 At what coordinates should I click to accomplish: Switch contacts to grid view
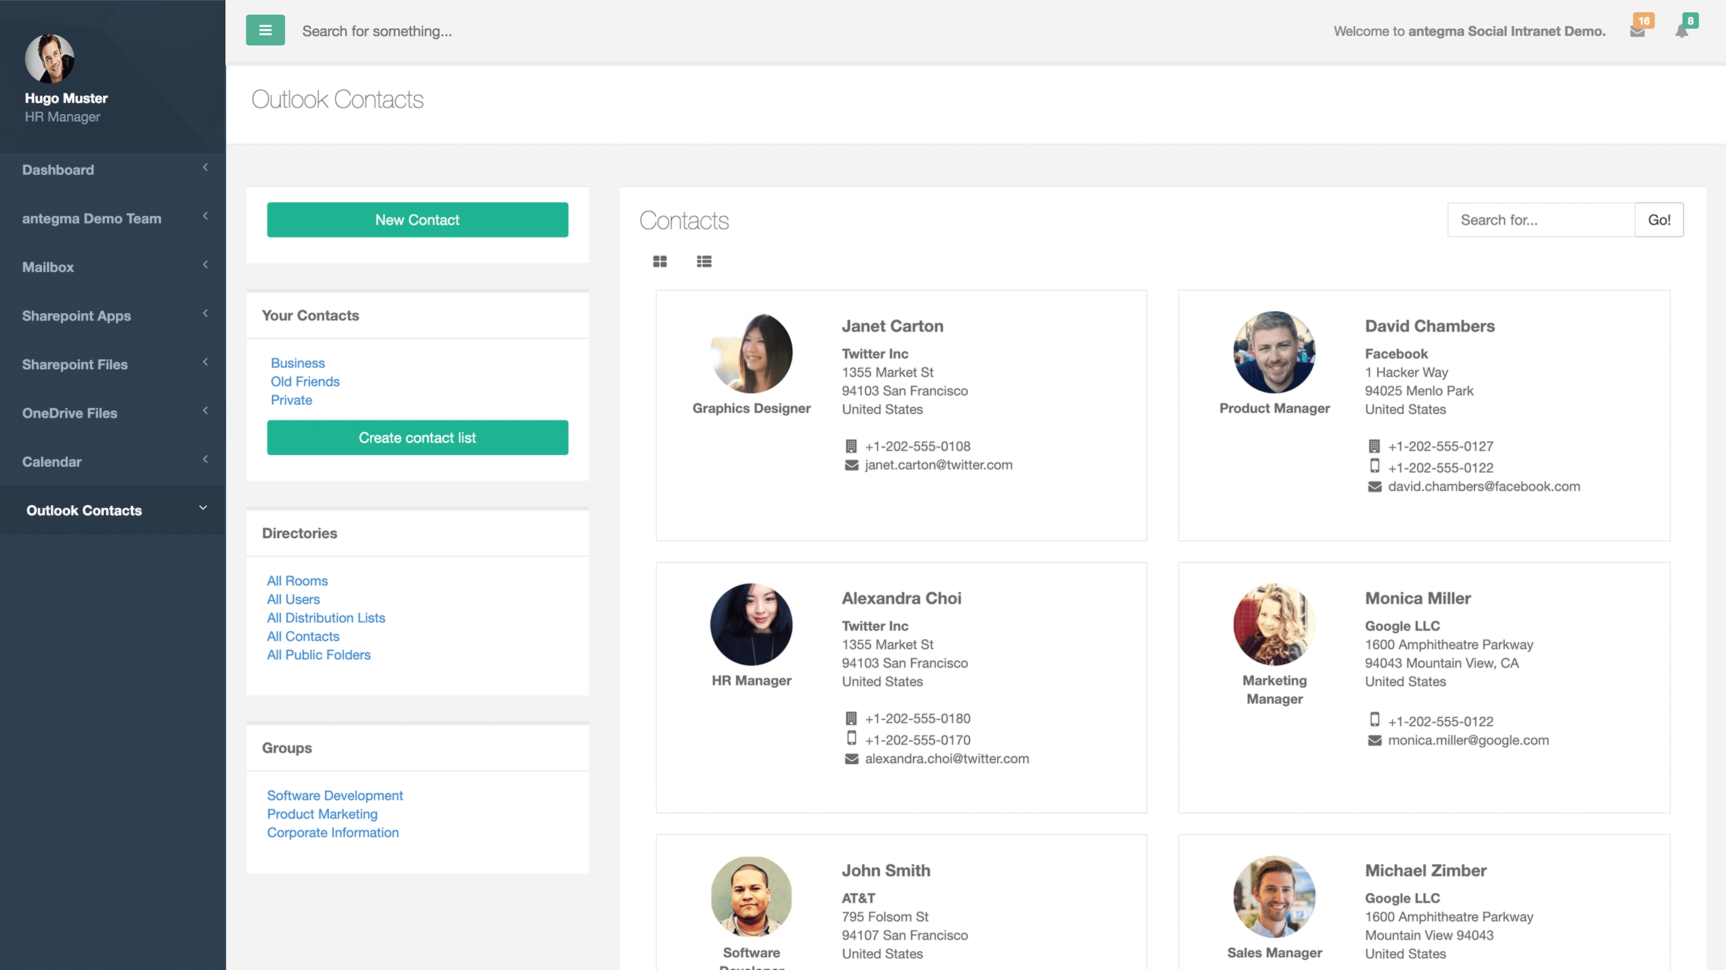659,261
